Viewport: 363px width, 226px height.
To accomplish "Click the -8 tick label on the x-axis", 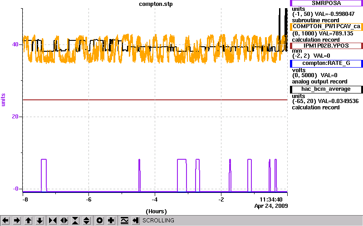I will 25,199.
